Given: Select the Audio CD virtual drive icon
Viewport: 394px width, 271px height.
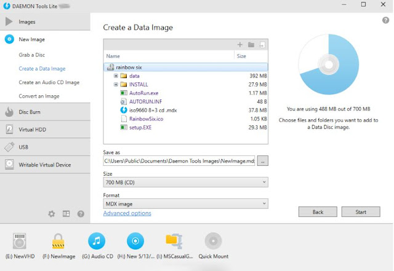Looking at the screenshot, I should [x=97, y=242].
